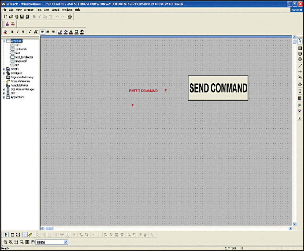Choose the Text tool in the toolbox
This screenshot has width=304, height=251.
click(x=300, y=91)
